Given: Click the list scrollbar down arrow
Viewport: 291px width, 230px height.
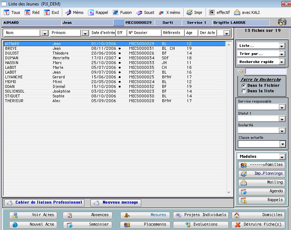Looking at the screenshot, I should tap(229, 193).
